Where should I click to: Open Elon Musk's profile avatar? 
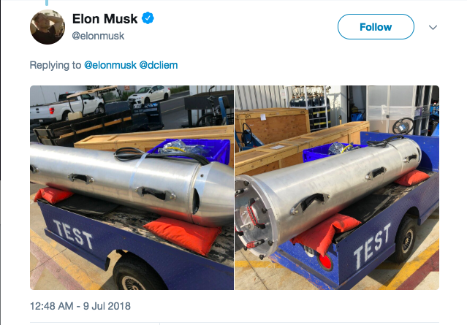pos(48,27)
